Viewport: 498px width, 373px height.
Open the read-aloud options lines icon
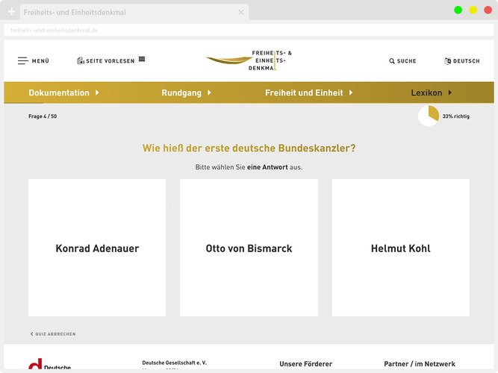click(142, 59)
